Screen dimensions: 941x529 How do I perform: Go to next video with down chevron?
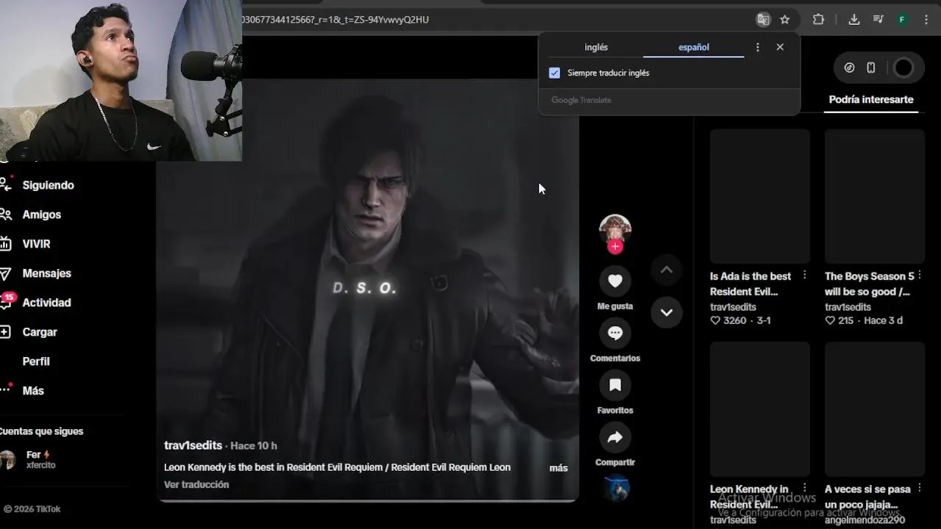coord(667,312)
